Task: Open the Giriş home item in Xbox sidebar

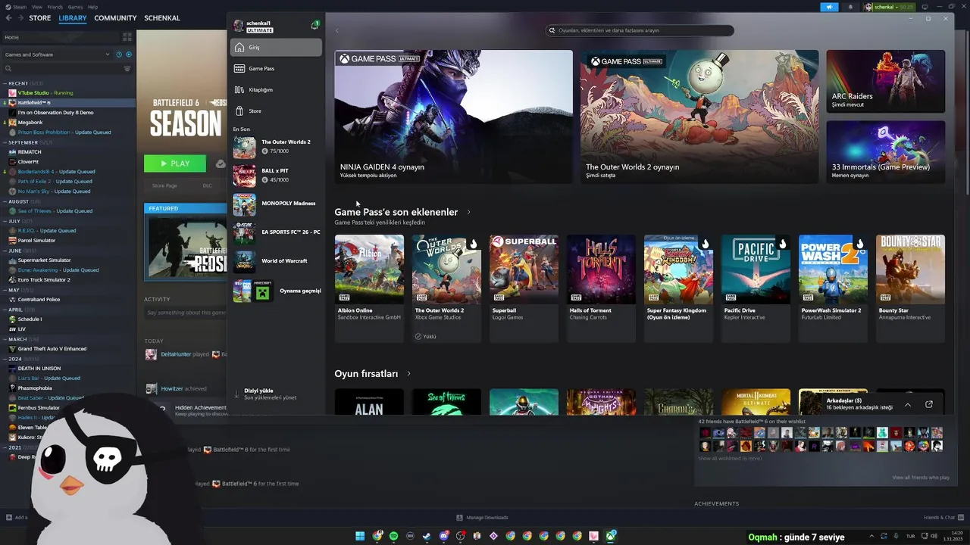Action: (276, 48)
